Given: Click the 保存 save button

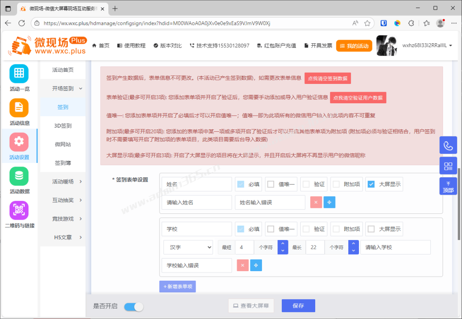Looking at the screenshot, I should tap(298, 305).
